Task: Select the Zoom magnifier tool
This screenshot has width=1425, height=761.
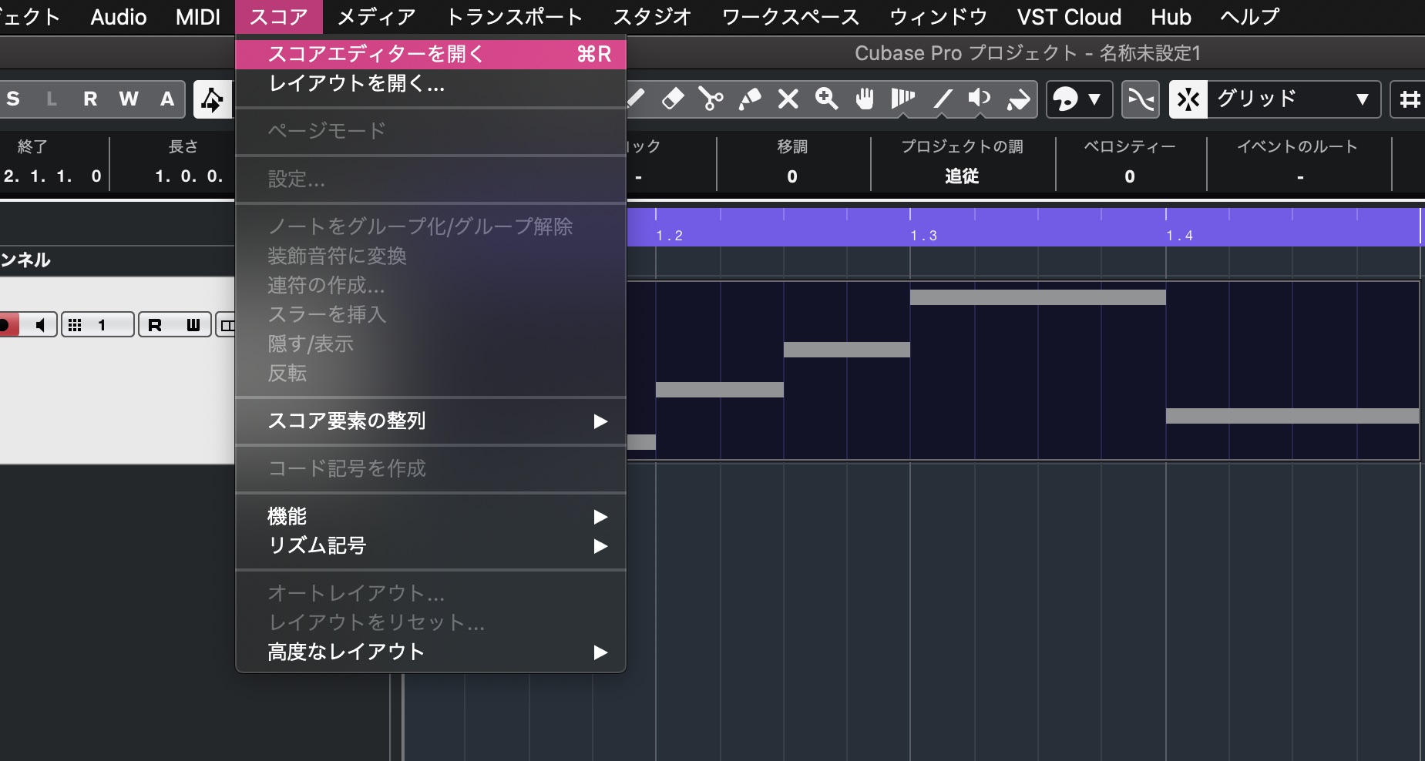Action: pos(826,99)
